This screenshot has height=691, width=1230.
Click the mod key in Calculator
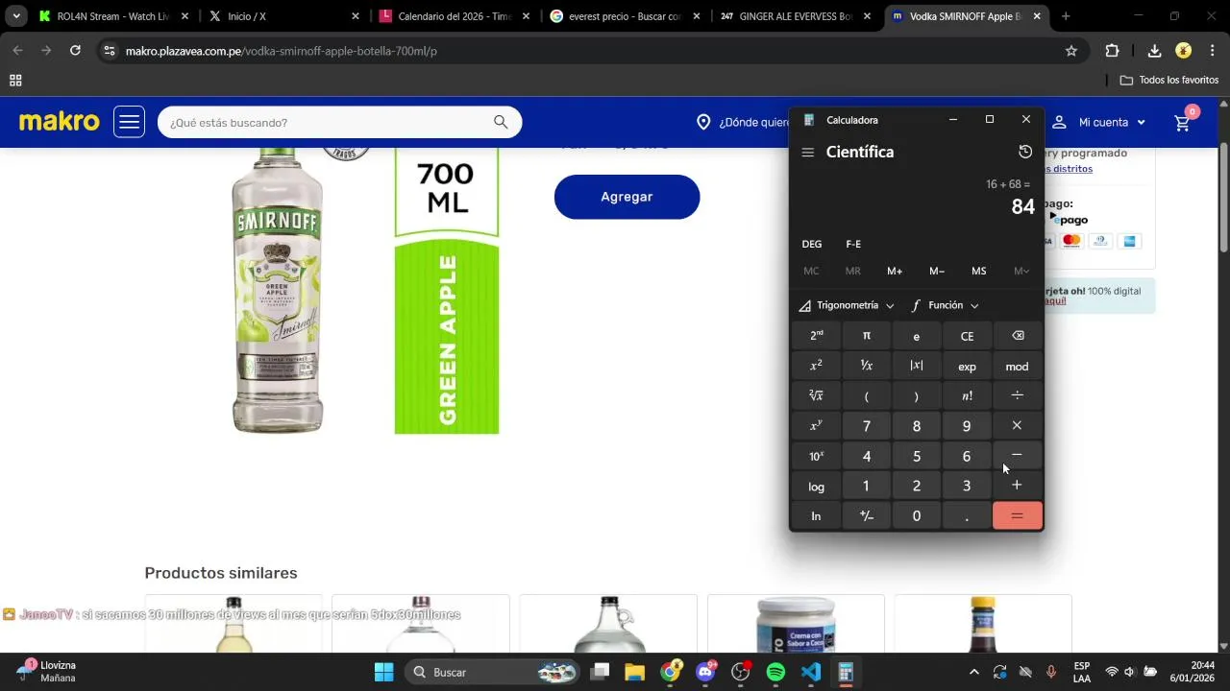coord(1018,367)
